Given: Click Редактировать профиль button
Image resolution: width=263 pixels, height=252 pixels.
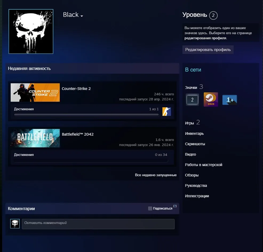Looking at the screenshot, I should click(208, 50).
